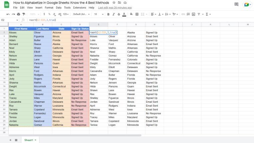Viewport: 254px width, 143px height.
Task: Open vertical align dropdown
Action: pyautogui.click(x=161, y=14)
